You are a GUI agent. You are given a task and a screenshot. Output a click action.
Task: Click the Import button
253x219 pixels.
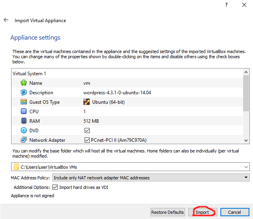(x=203, y=212)
